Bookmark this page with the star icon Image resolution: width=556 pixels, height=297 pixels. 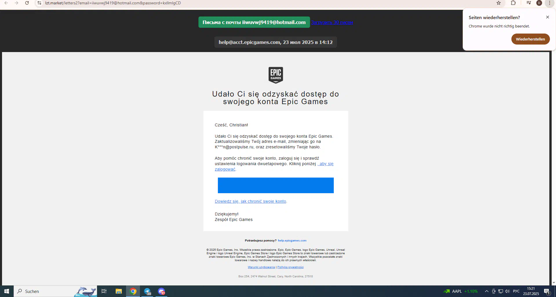[x=499, y=3]
